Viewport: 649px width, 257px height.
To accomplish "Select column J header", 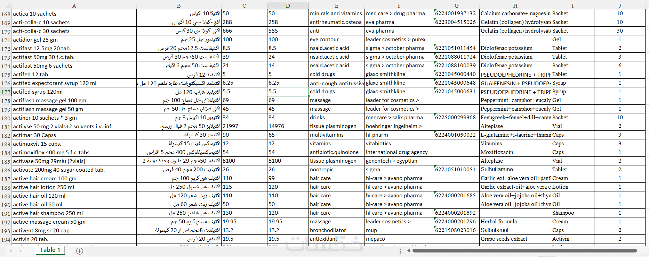I will 620,6.
